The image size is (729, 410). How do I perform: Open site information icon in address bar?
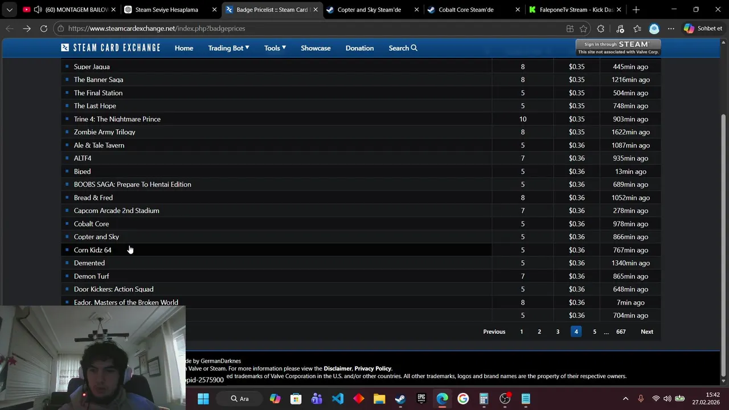pos(61,28)
